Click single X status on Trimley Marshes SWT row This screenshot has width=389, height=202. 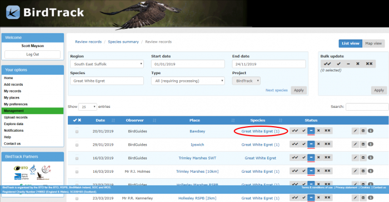pos(318,157)
